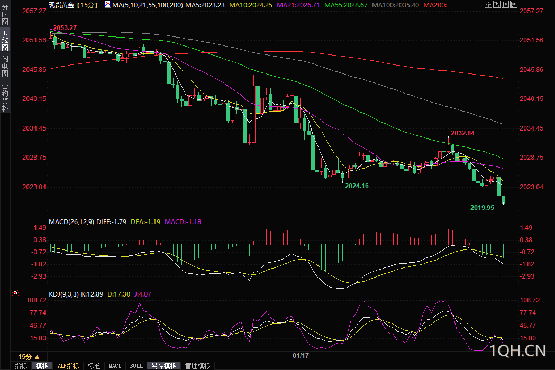Image resolution: width=555 pixels, height=370 pixels.
Task: Open VIP指标 at the bottom bar
Action: click(x=68, y=366)
